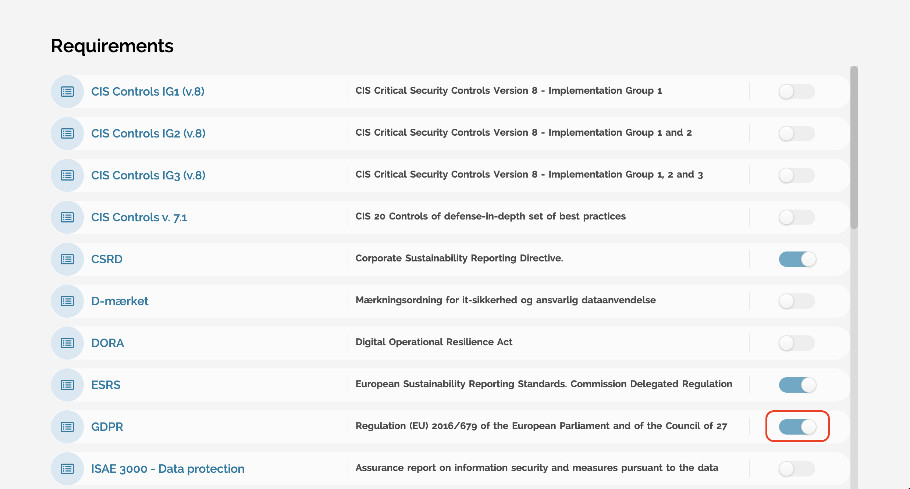Click the requirements list vertical scrollbar
The image size is (910, 489).
tap(854, 147)
